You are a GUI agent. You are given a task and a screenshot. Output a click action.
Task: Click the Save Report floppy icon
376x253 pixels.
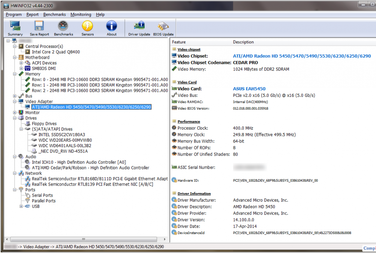(39, 28)
